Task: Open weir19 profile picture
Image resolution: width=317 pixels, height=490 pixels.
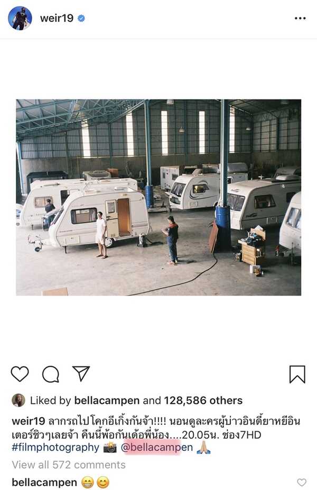Action: (x=20, y=18)
